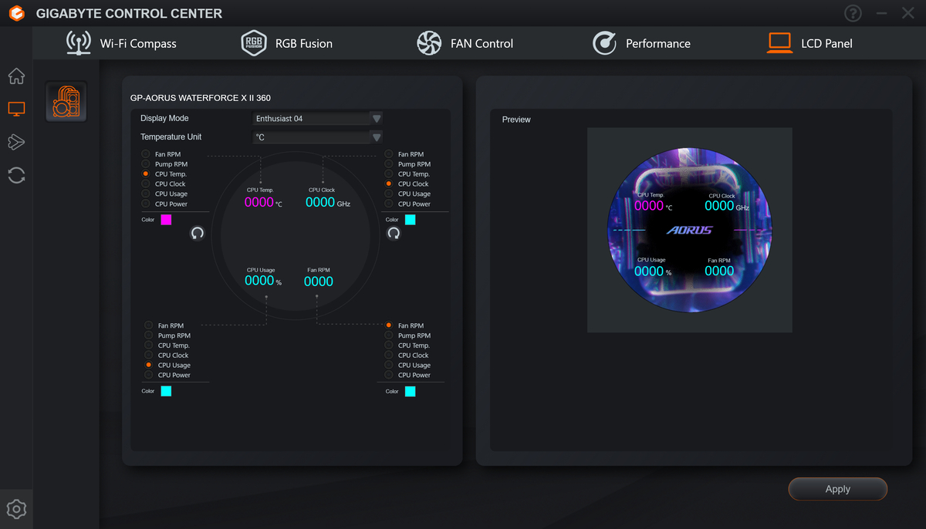
Task: Expand the Display Mode dropdown
Action: [377, 119]
